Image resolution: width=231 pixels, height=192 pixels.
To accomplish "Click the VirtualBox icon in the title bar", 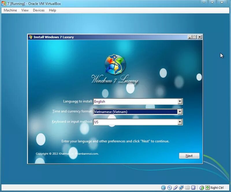I will coord(4,3).
